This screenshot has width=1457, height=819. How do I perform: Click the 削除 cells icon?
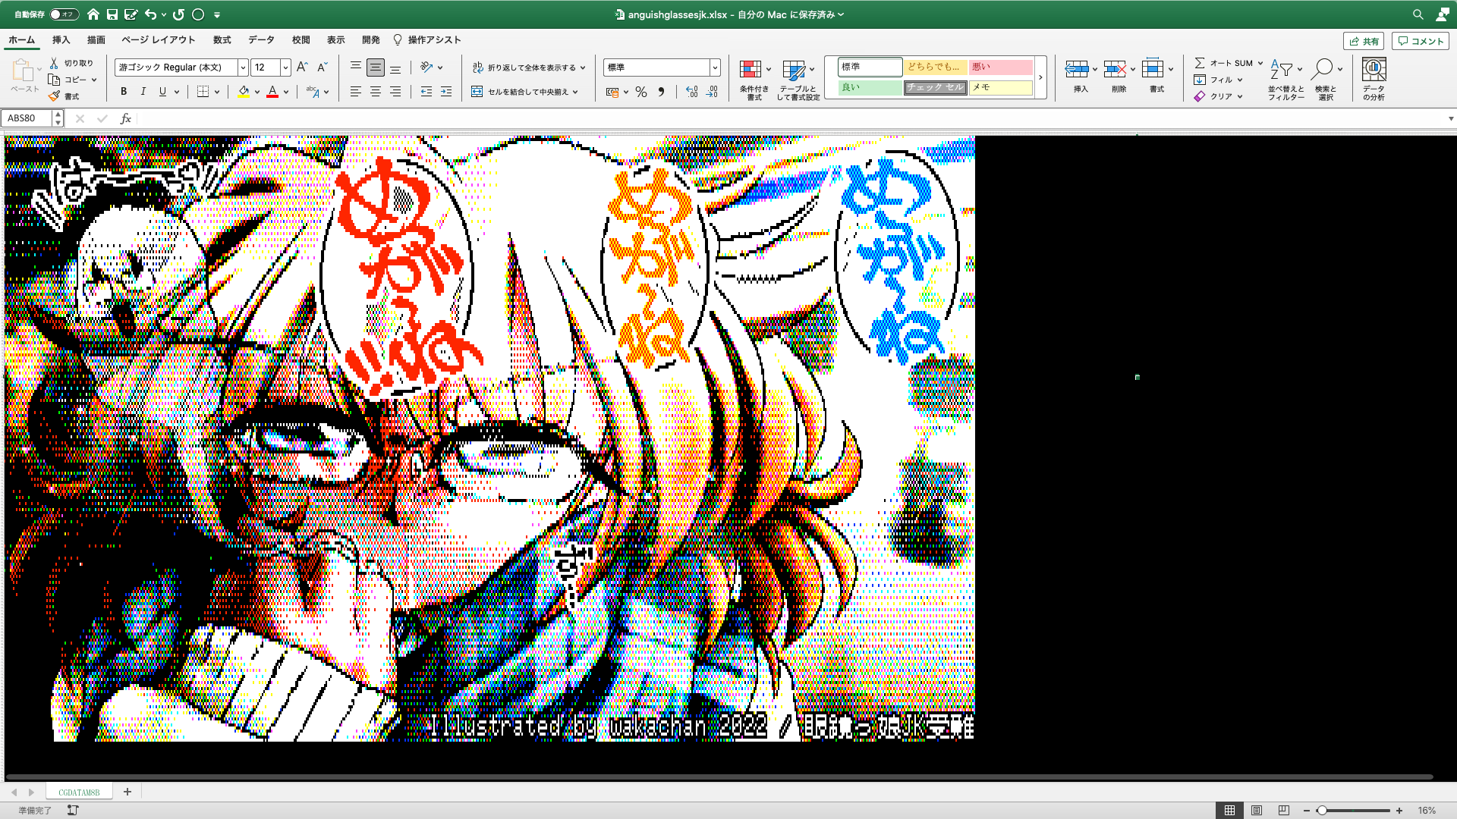point(1115,70)
